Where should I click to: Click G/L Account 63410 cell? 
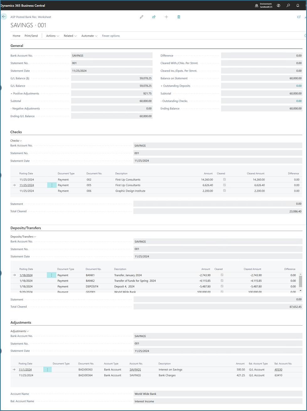[x=278, y=375]
